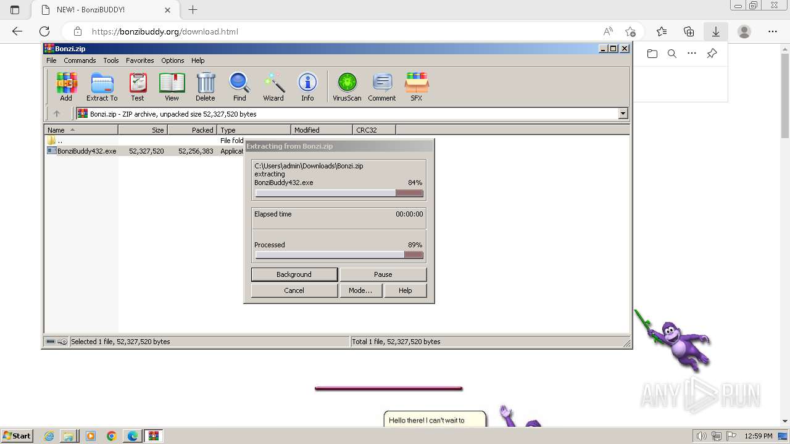The image size is (790, 444).
Task: Open downloads folder icon in flyout
Action: coord(652,54)
